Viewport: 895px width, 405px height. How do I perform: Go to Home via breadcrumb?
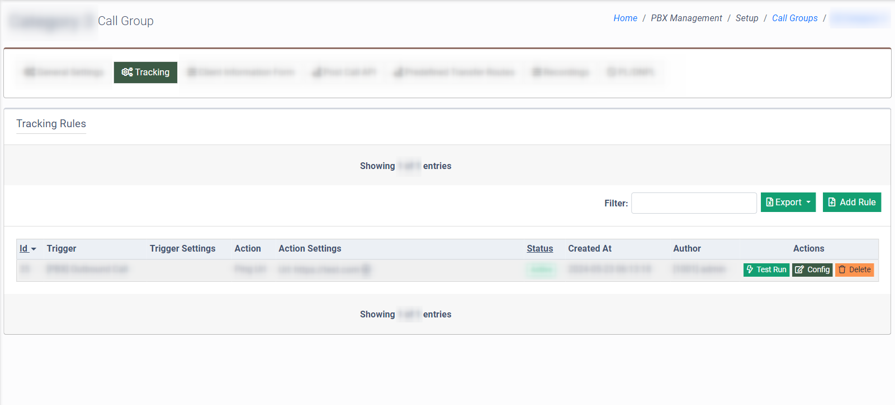(625, 18)
